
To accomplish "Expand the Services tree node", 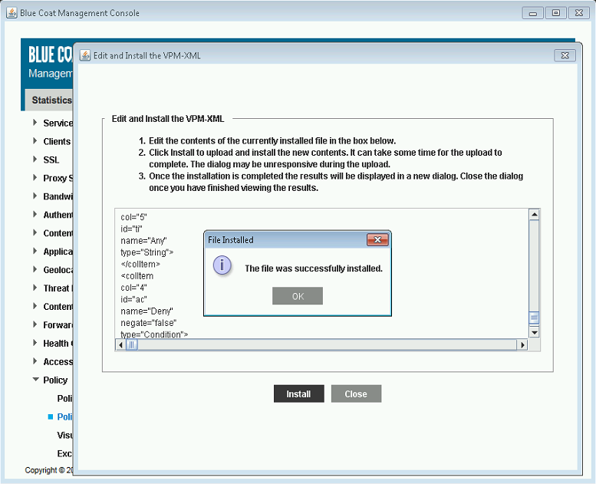I will [x=35, y=123].
